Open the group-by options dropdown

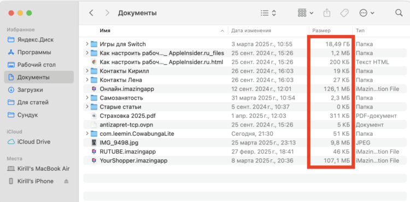[x=306, y=13]
